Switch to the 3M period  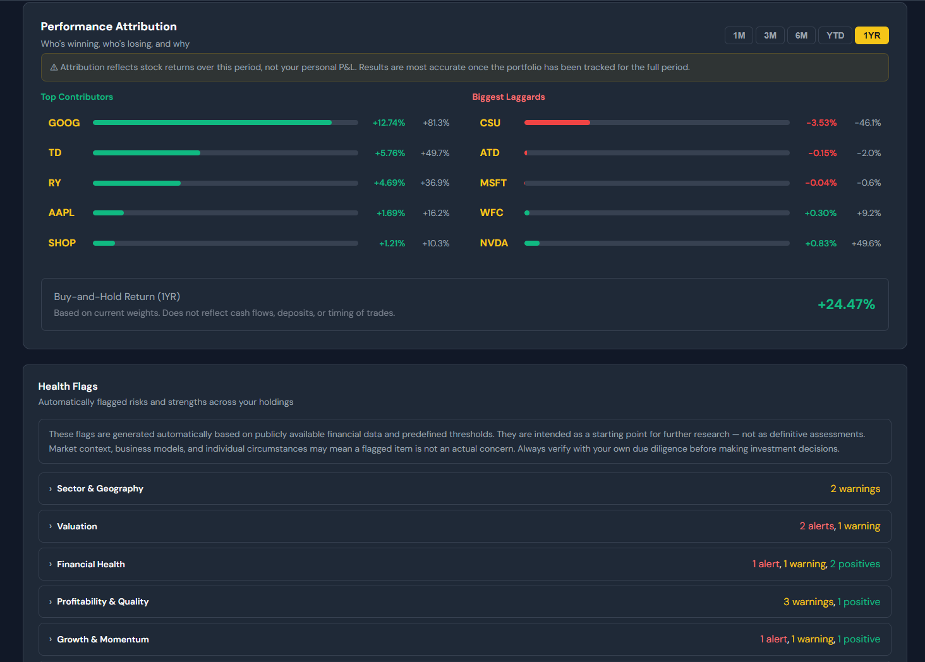770,35
